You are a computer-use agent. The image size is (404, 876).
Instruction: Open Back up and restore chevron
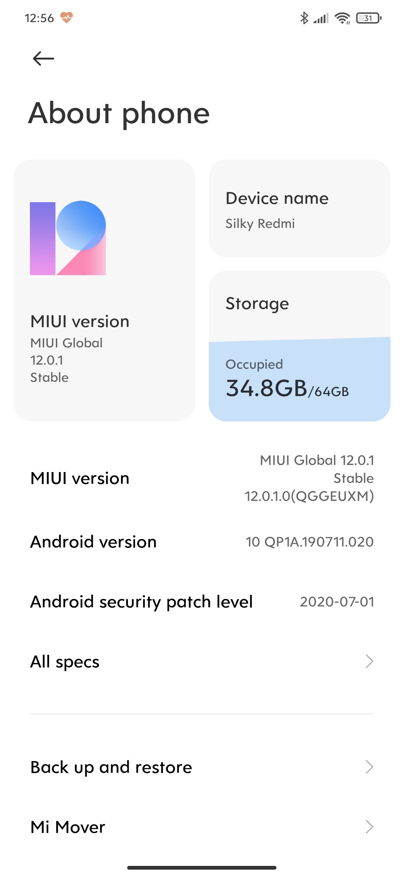pos(369,767)
